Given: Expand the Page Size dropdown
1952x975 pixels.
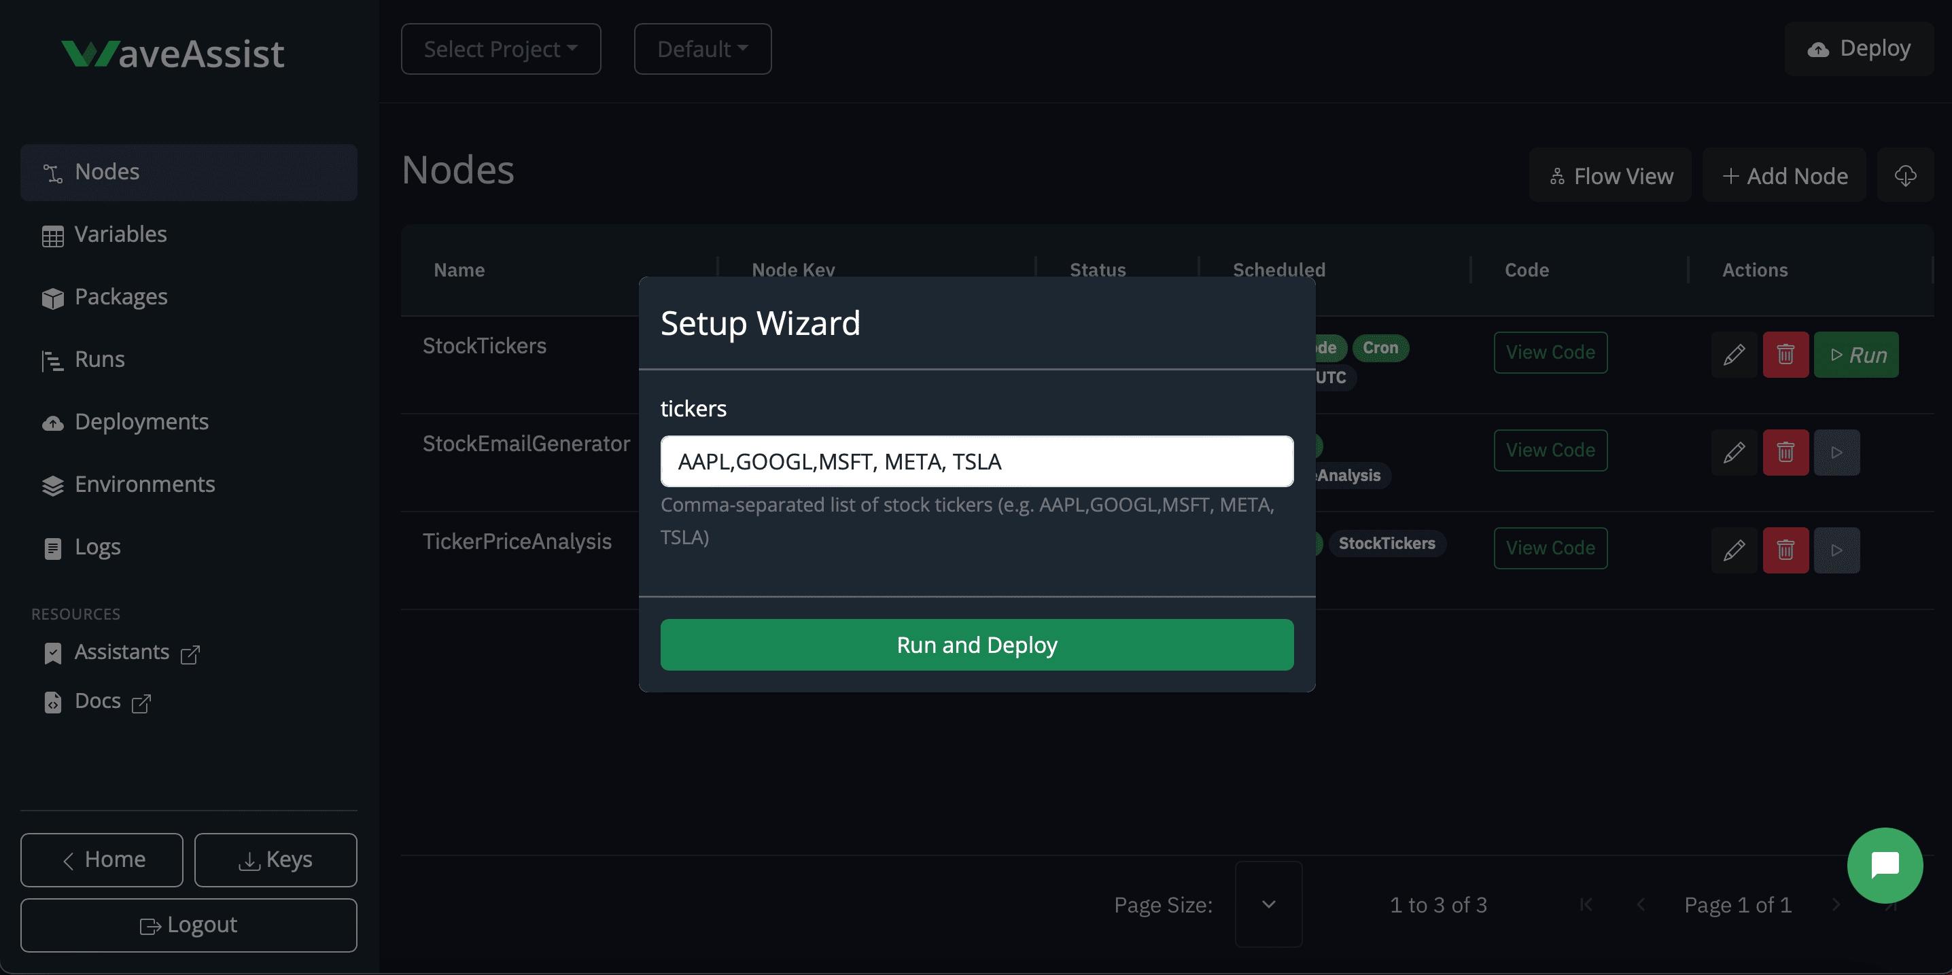Looking at the screenshot, I should coord(1268,904).
